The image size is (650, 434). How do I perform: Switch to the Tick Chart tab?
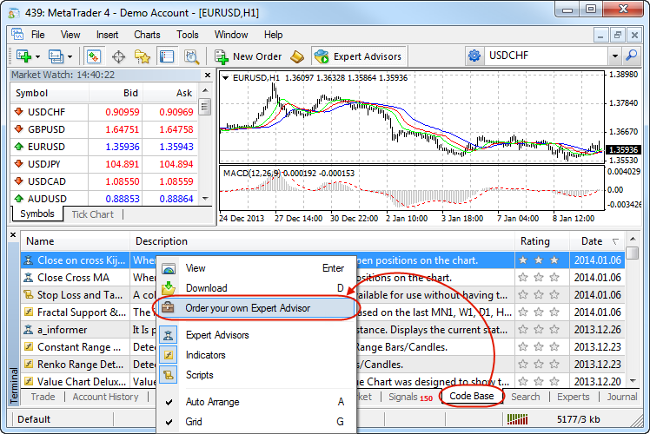tap(92, 214)
